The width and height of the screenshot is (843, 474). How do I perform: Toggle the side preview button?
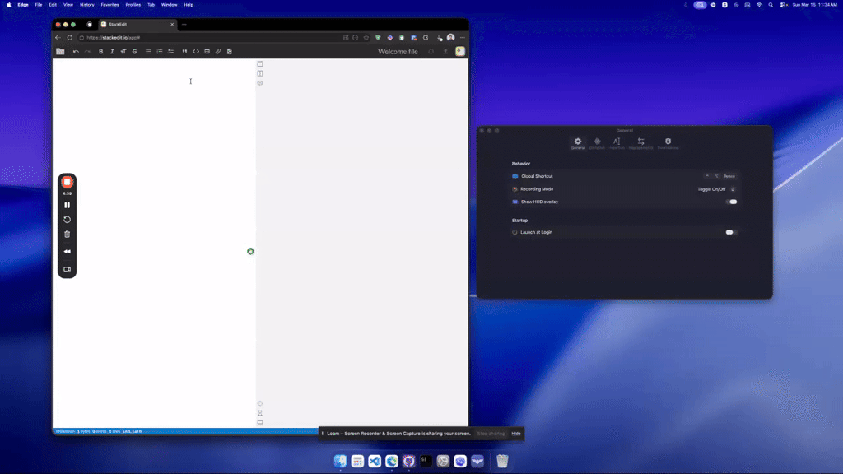pyautogui.click(x=260, y=73)
